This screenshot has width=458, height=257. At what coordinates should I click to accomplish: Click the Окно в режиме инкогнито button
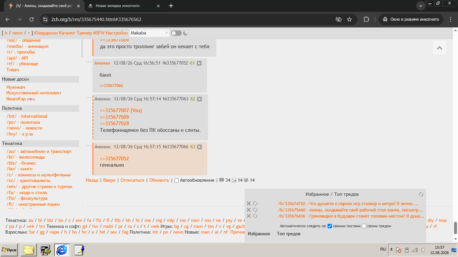click(x=411, y=19)
